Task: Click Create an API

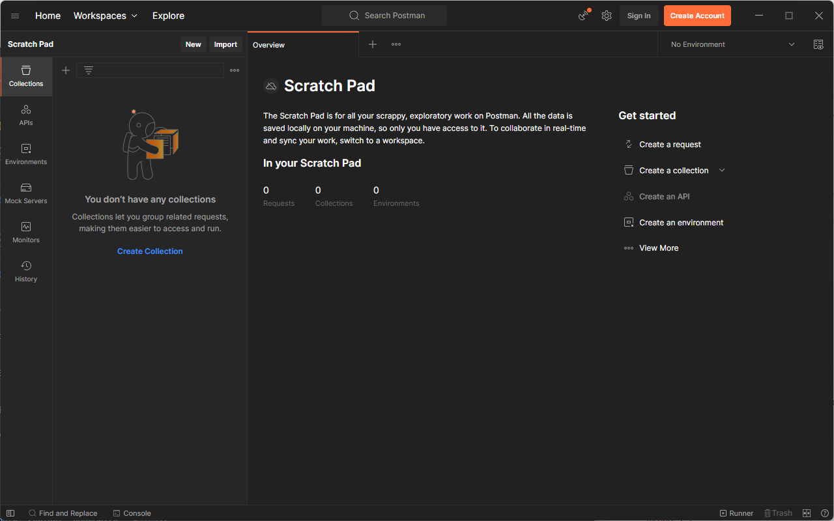Action: tap(664, 197)
